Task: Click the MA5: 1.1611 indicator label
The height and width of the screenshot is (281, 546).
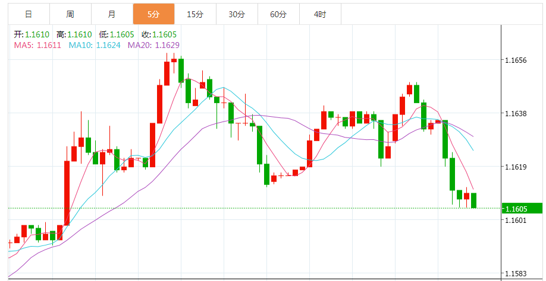Action: coord(37,44)
